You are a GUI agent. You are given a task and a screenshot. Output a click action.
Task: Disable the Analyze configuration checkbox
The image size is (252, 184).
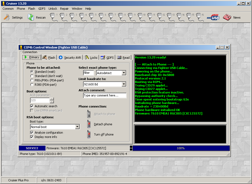click(x=32, y=133)
